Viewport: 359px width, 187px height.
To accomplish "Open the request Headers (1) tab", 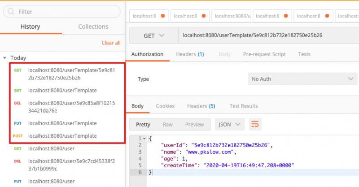I will point(190,54).
